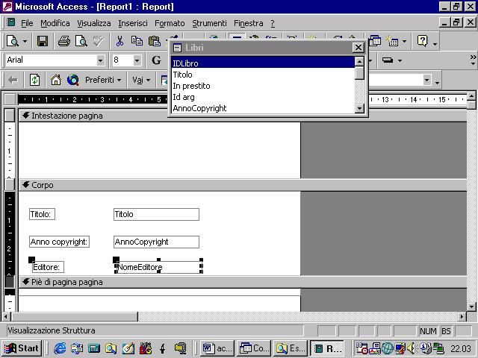Click the two-computers network connection tray icon
Image resolution: width=478 pixels, height=358 pixels.
coord(438,348)
